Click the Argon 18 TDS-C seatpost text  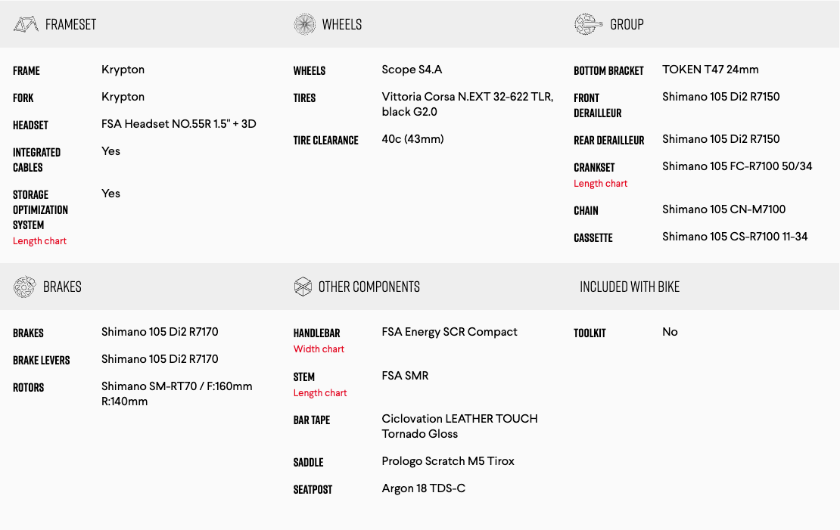[x=423, y=488]
